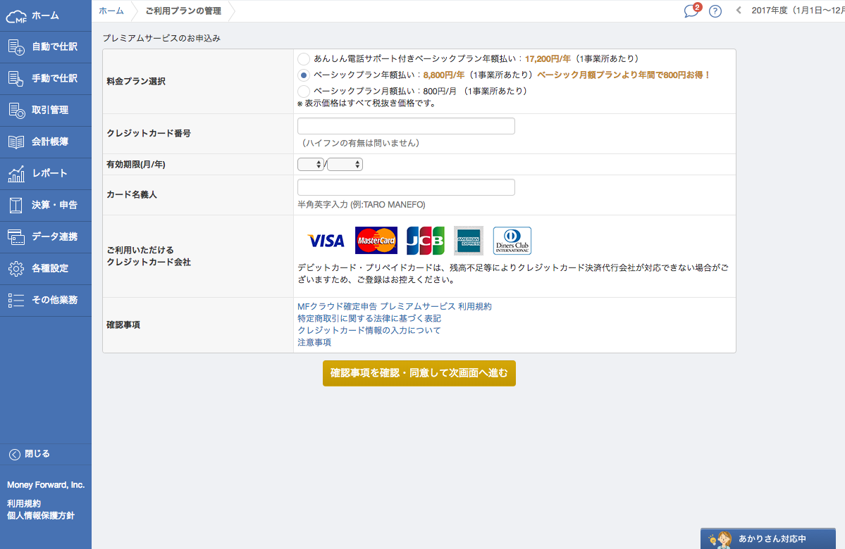Click ご利用プランの管理 breadcrumb
Viewport: 845px width, 549px height.
point(183,11)
